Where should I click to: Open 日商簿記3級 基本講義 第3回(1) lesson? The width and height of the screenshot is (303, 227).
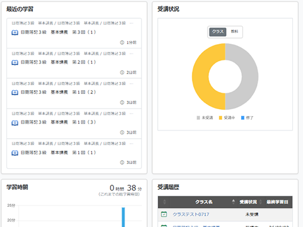[x=58, y=32]
